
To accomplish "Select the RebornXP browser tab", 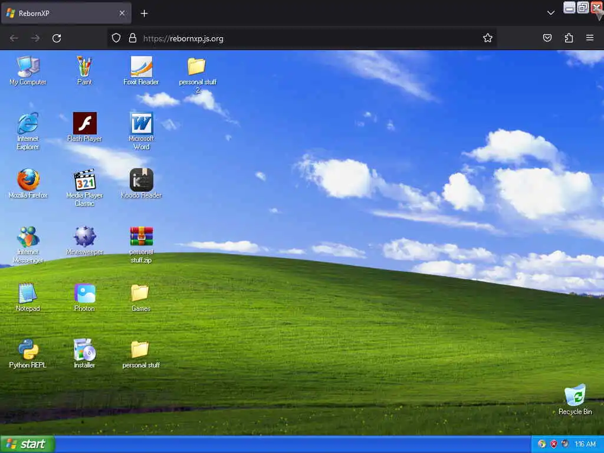I will [x=66, y=13].
